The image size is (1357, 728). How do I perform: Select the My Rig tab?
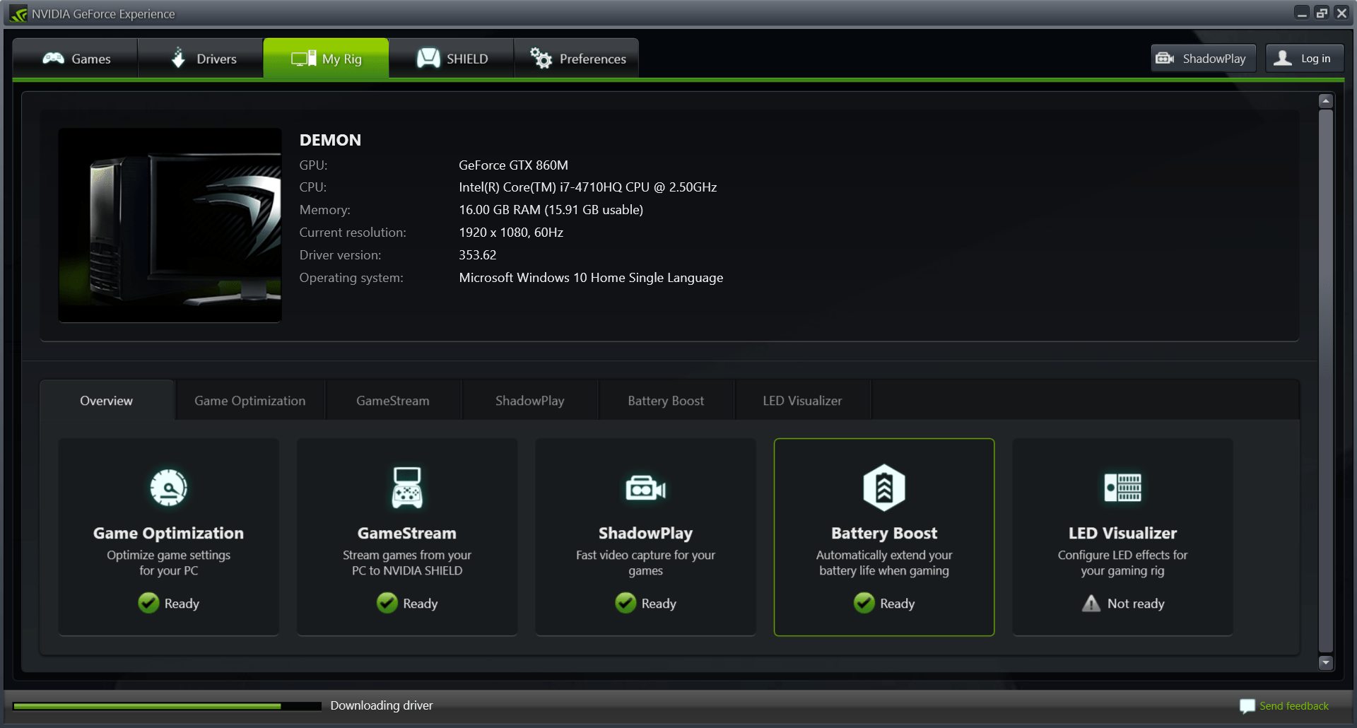coord(326,59)
